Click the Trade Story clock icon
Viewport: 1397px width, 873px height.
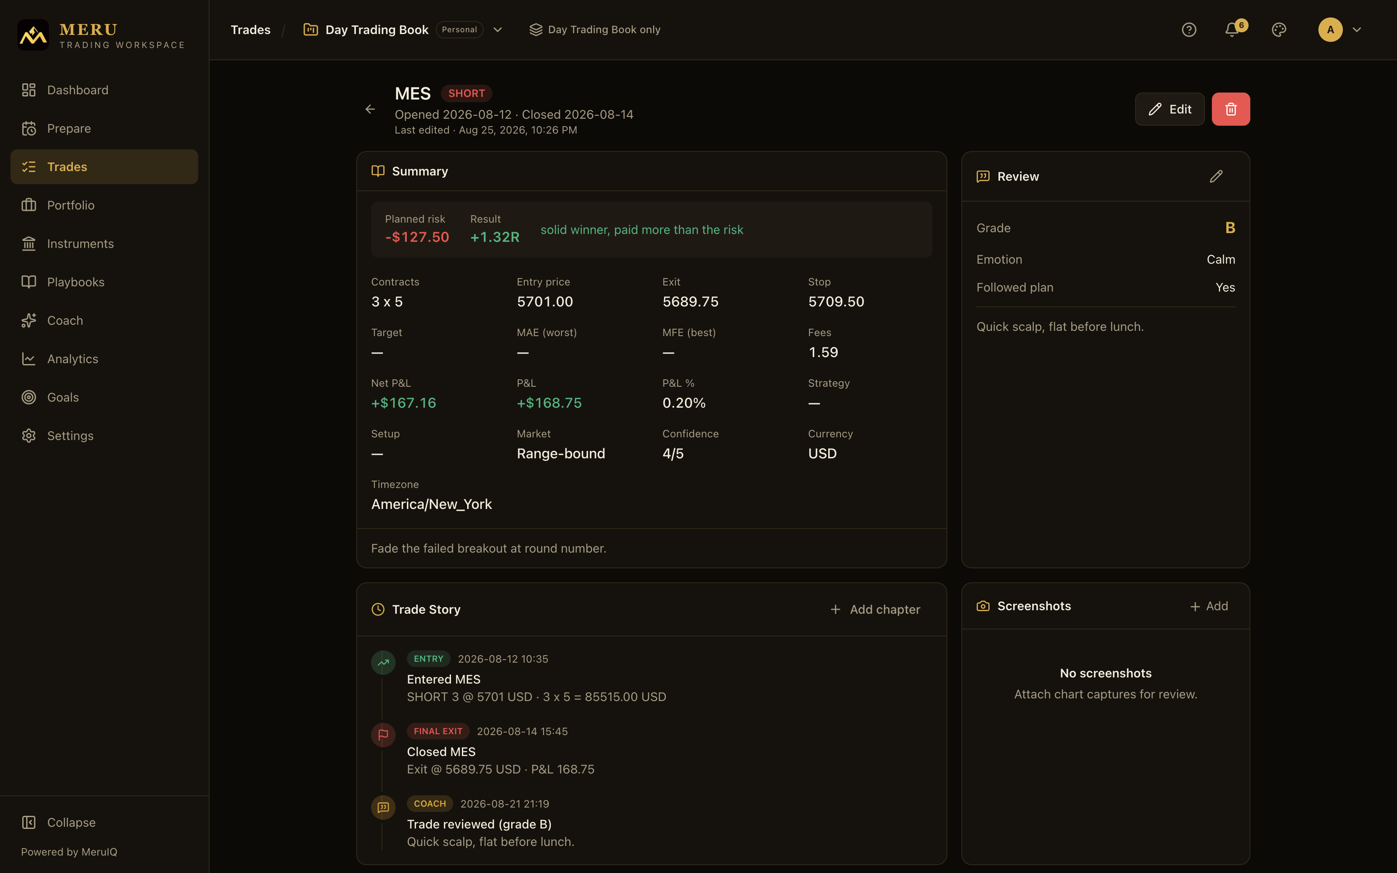[378, 609]
